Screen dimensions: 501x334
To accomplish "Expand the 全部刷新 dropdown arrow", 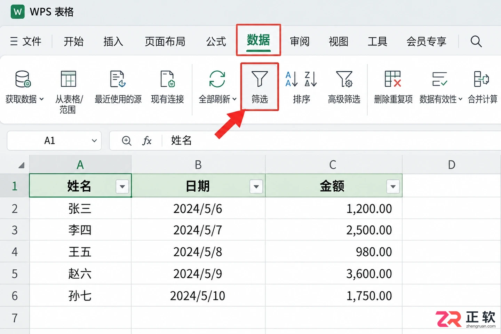I will tap(234, 99).
